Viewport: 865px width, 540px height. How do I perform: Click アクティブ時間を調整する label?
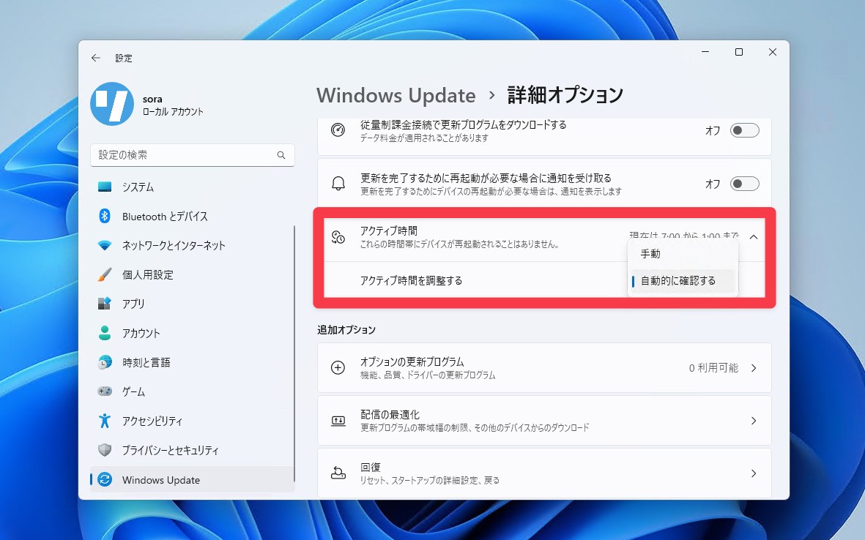click(411, 281)
